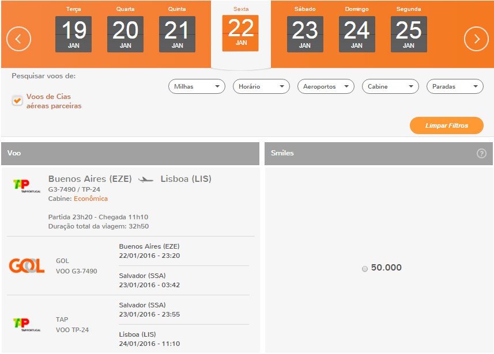Click the Limpar Filtros button

[446, 125]
